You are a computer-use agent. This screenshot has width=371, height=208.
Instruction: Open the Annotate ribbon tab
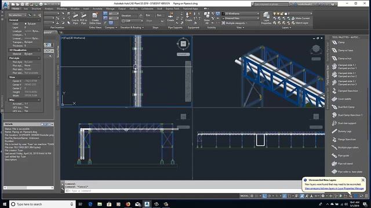(x=97, y=9)
